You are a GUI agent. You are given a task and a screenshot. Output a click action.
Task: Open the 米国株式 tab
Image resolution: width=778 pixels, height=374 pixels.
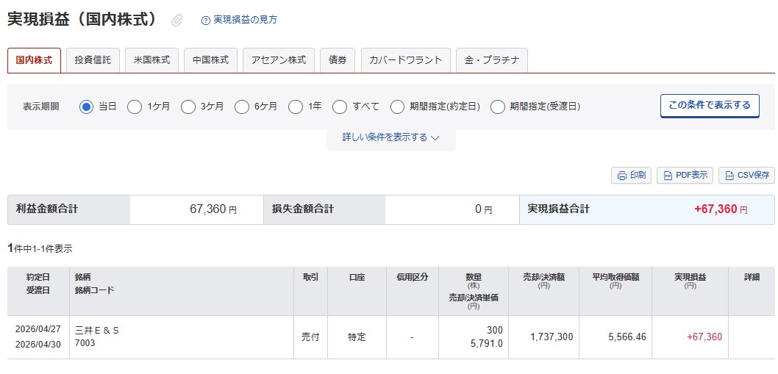pyautogui.click(x=151, y=60)
